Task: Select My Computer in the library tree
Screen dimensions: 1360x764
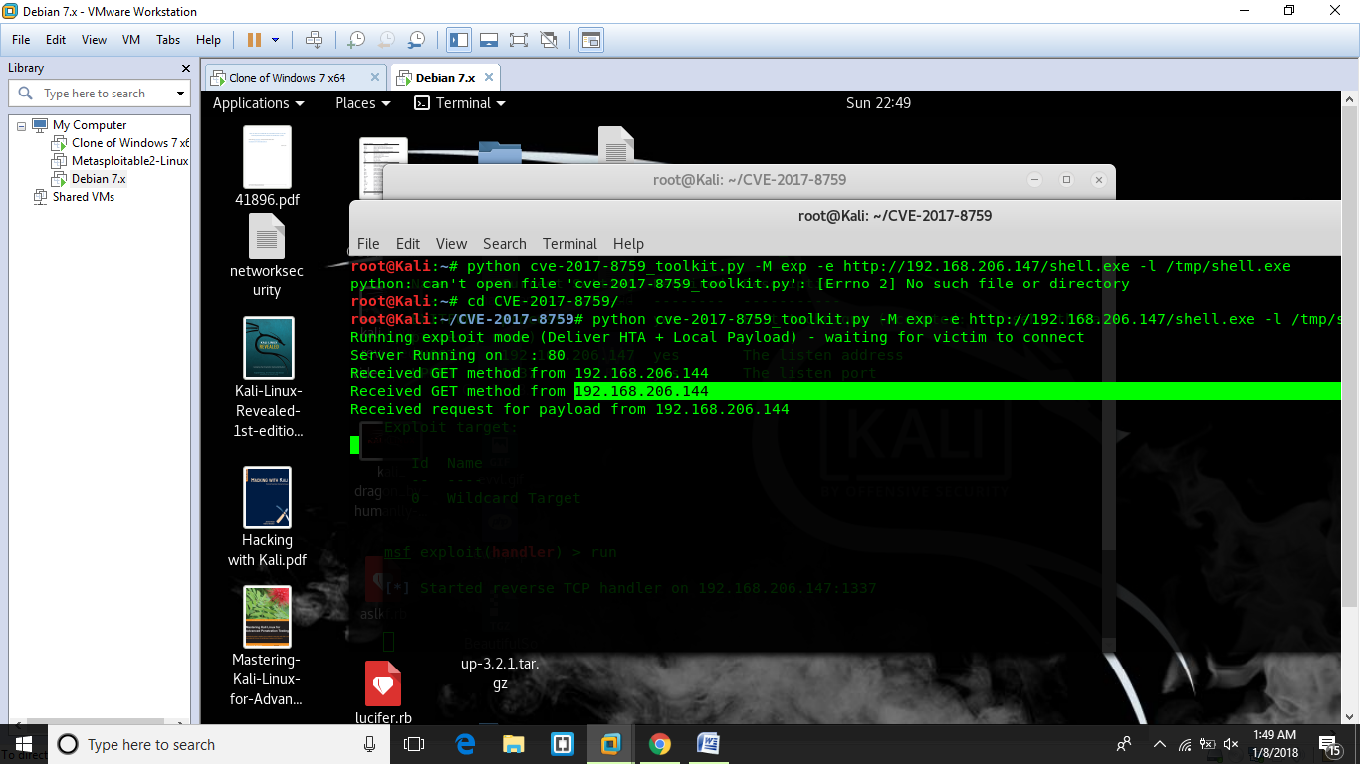Action: [x=90, y=125]
